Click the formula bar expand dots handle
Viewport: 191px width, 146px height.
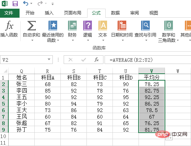coord(58,60)
